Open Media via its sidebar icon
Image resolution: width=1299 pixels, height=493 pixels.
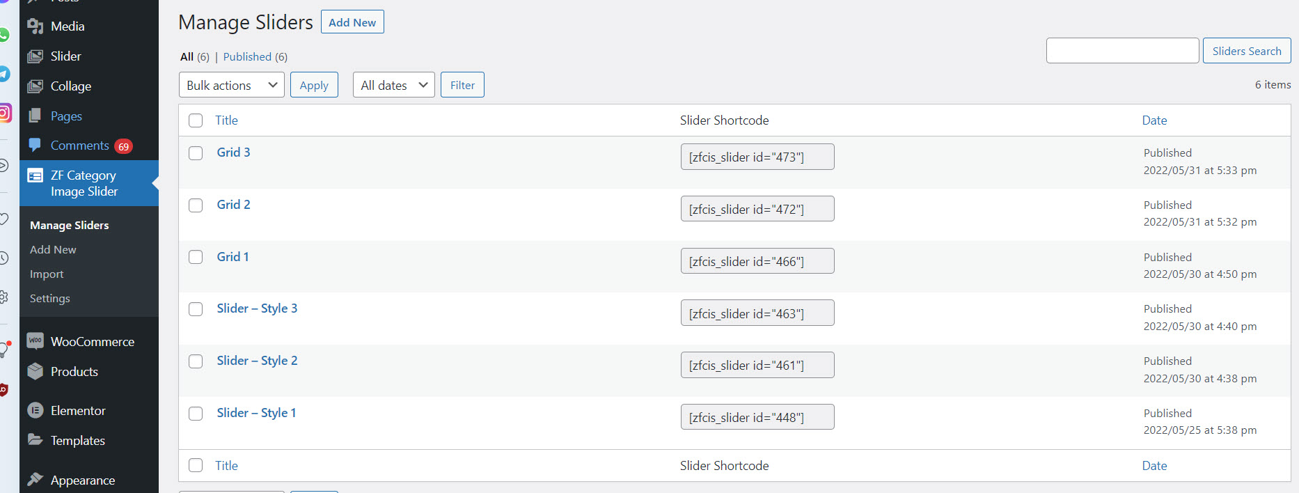35,26
